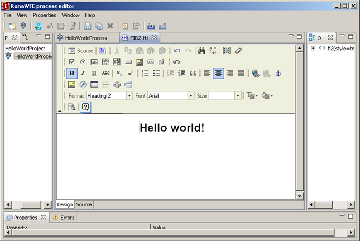Click the eraser Remove Format icon
The image size is (360, 241).
238,51
